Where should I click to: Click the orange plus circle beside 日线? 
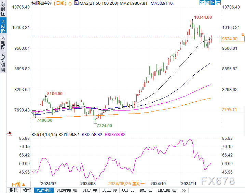69,3
